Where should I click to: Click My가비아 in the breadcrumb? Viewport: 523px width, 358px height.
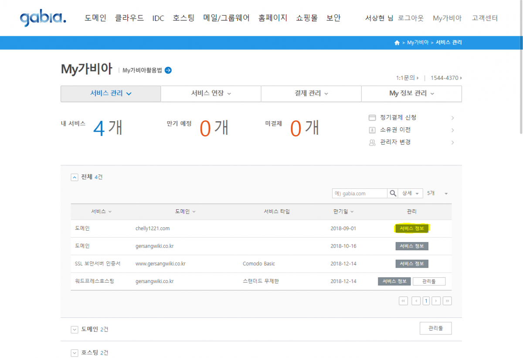pyautogui.click(x=418, y=43)
